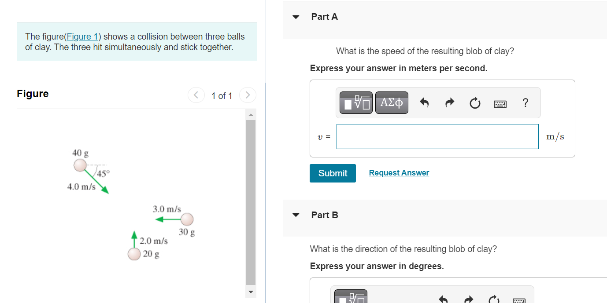Viewport: 607px width, 303px height.
Task: Click the scrollbar down arrow on the figure
Action: 250,292
